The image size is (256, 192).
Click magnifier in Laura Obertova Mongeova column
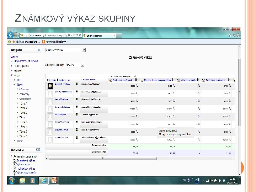(x=174, y=101)
